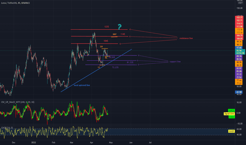Click 60.00 on the CHOP scale
246x145 pixels.
pyautogui.click(x=239, y=129)
